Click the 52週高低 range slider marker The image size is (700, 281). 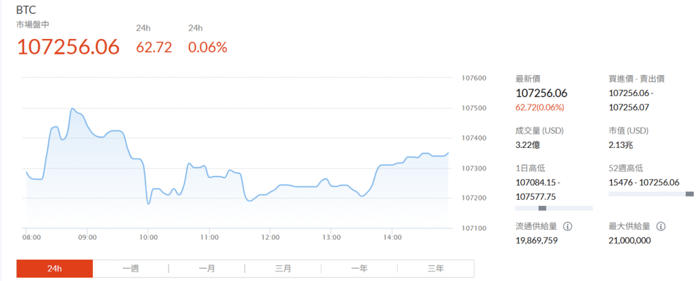point(690,194)
